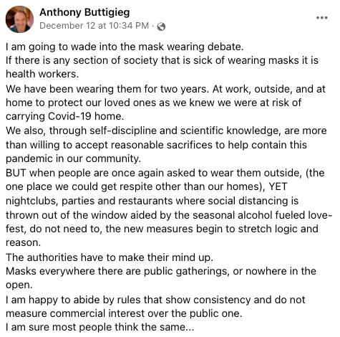
Task: Open Anthony Buttigieg's profile picture
Action: pos(19,19)
